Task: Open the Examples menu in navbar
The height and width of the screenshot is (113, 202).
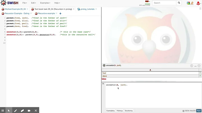Action: pyautogui.click(x=45, y=3)
